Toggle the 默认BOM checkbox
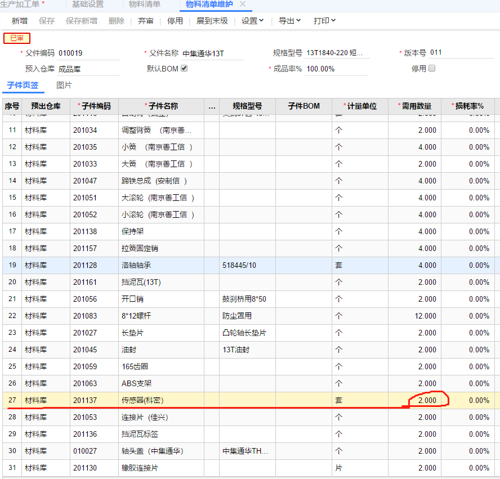Image resolution: width=500 pixels, height=479 pixels. pos(184,68)
